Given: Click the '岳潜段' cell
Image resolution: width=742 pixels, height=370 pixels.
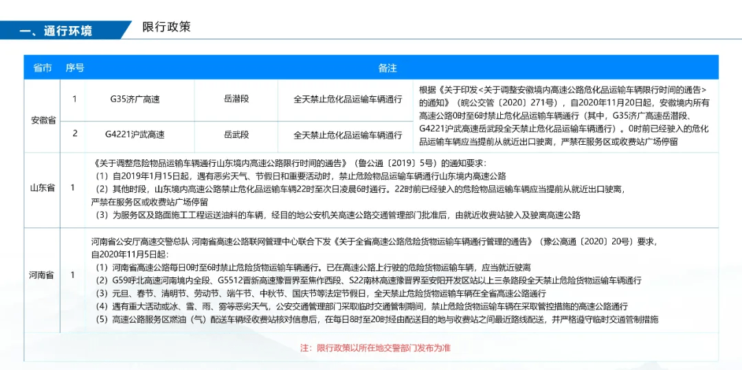Looking at the screenshot, I should pos(236,100).
